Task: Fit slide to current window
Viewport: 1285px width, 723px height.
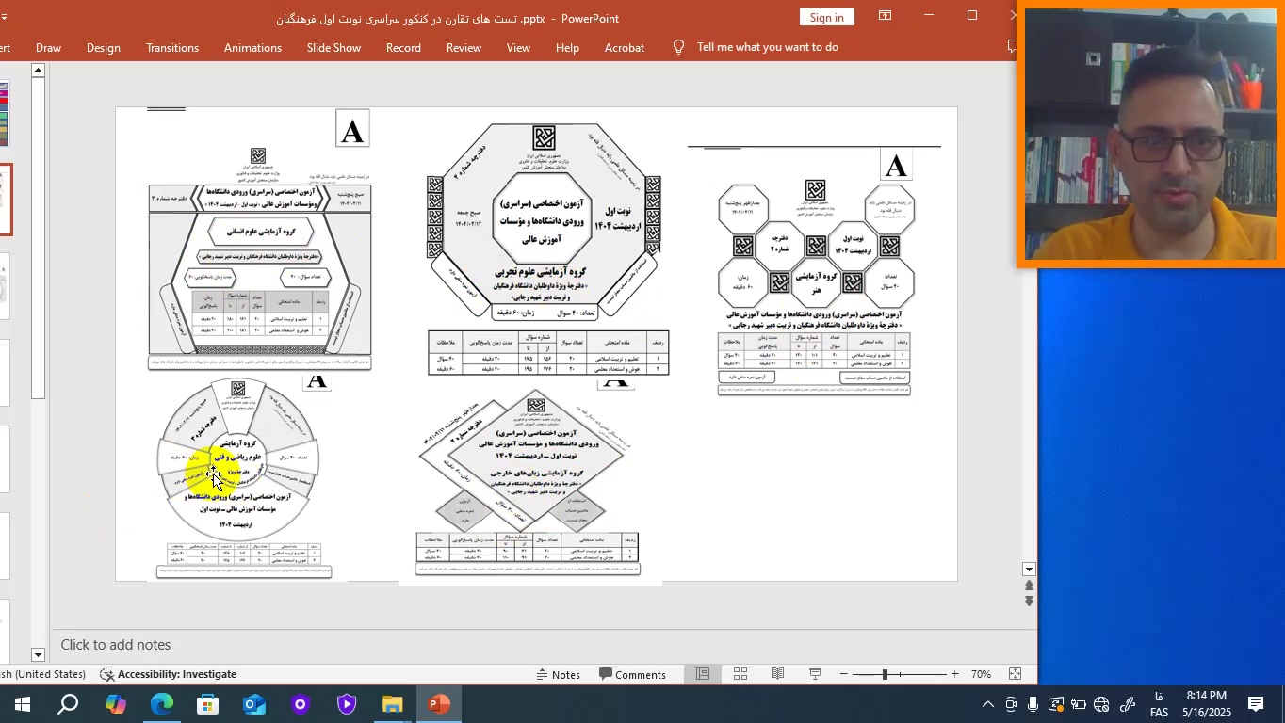Action: [1015, 674]
